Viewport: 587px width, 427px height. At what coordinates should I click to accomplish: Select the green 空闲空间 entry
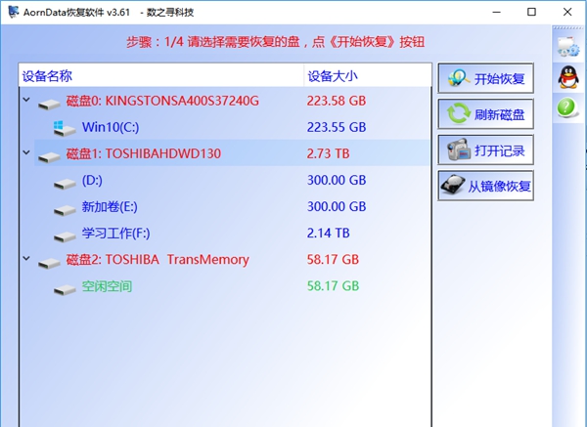pyautogui.click(x=107, y=286)
